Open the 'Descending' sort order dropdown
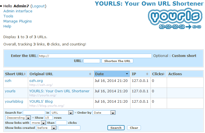 pos(18,118)
